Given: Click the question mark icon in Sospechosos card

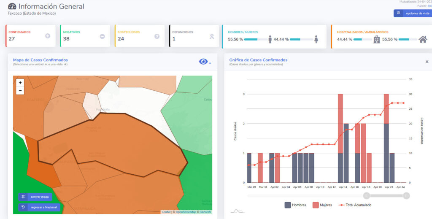Looking at the screenshot, I should (157, 36).
